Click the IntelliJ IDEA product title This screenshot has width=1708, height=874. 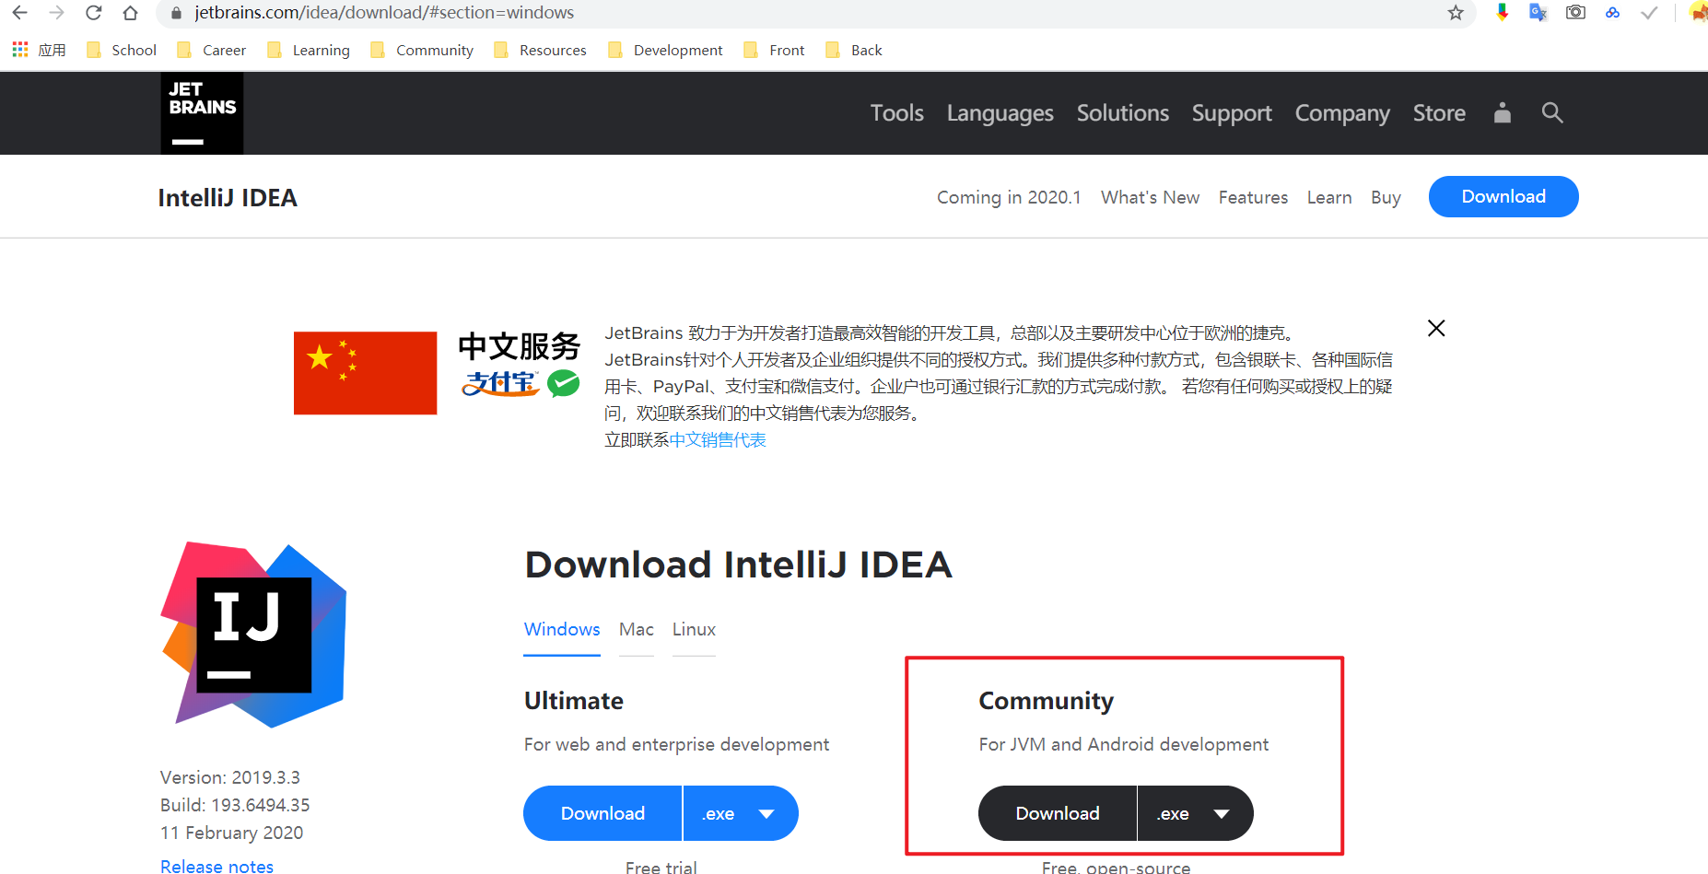[x=228, y=198]
